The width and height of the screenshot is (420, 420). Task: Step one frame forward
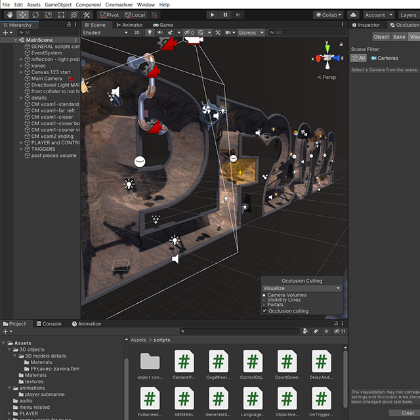click(238, 15)
